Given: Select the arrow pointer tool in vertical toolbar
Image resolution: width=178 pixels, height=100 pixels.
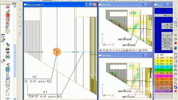Looking at the screenshot, I should click(x=20, y=26).
